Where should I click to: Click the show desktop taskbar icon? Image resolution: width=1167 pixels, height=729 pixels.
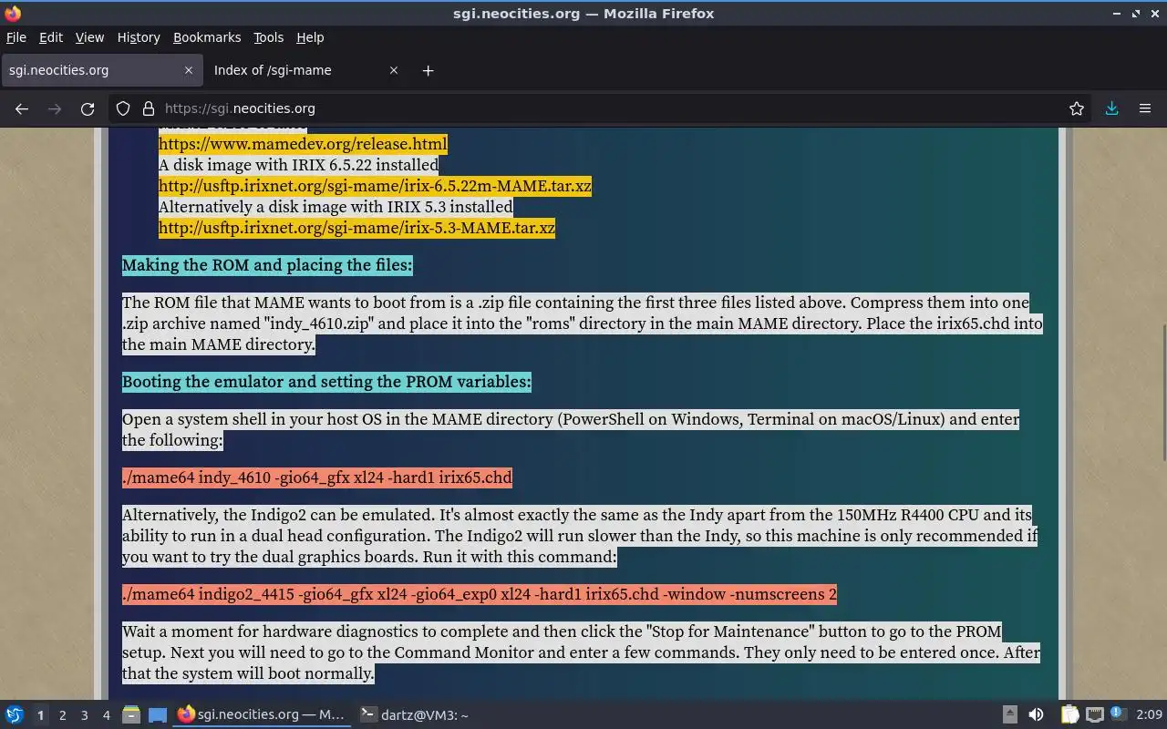coord(158,715)
